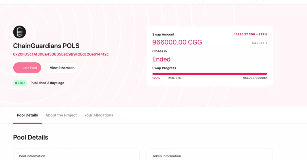Open the About the Project tab
The image size is (307, 160).
(x=61, y=115)
